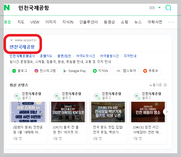
Task: Go to the 이미지 tab
Action: 51,22
